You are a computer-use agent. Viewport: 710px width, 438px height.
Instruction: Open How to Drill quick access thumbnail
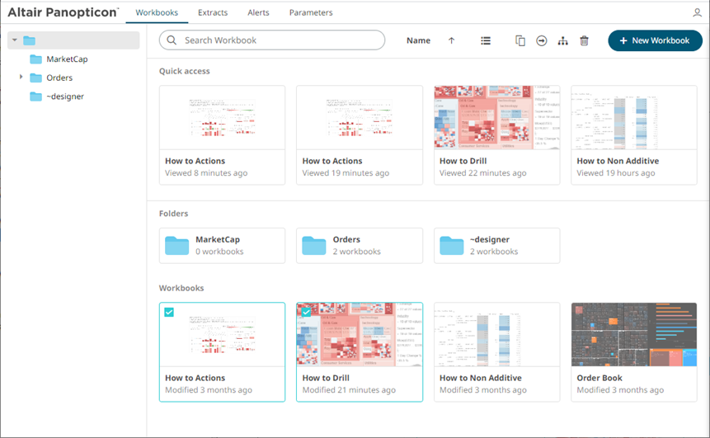[x=496, y=117]
